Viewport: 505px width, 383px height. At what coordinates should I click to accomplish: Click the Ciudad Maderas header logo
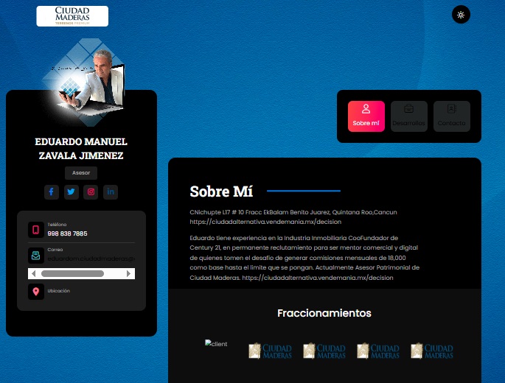pyautogui.click(x=72, y=16)
